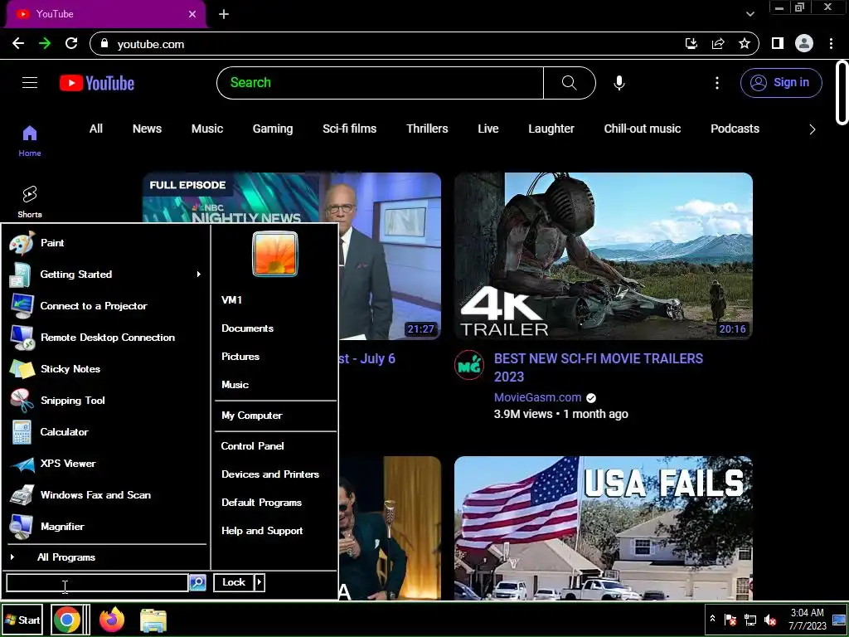Click the green forward arrow
The height and width of the screenshot is (637, 849).
[45, 43]
